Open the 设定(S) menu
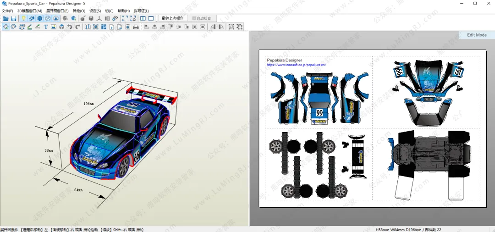 pos(95,11)
